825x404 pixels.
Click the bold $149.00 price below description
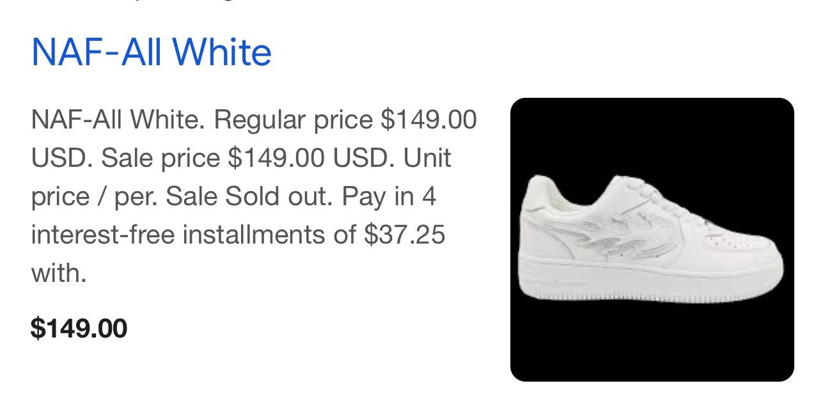[x=79, y=329]
